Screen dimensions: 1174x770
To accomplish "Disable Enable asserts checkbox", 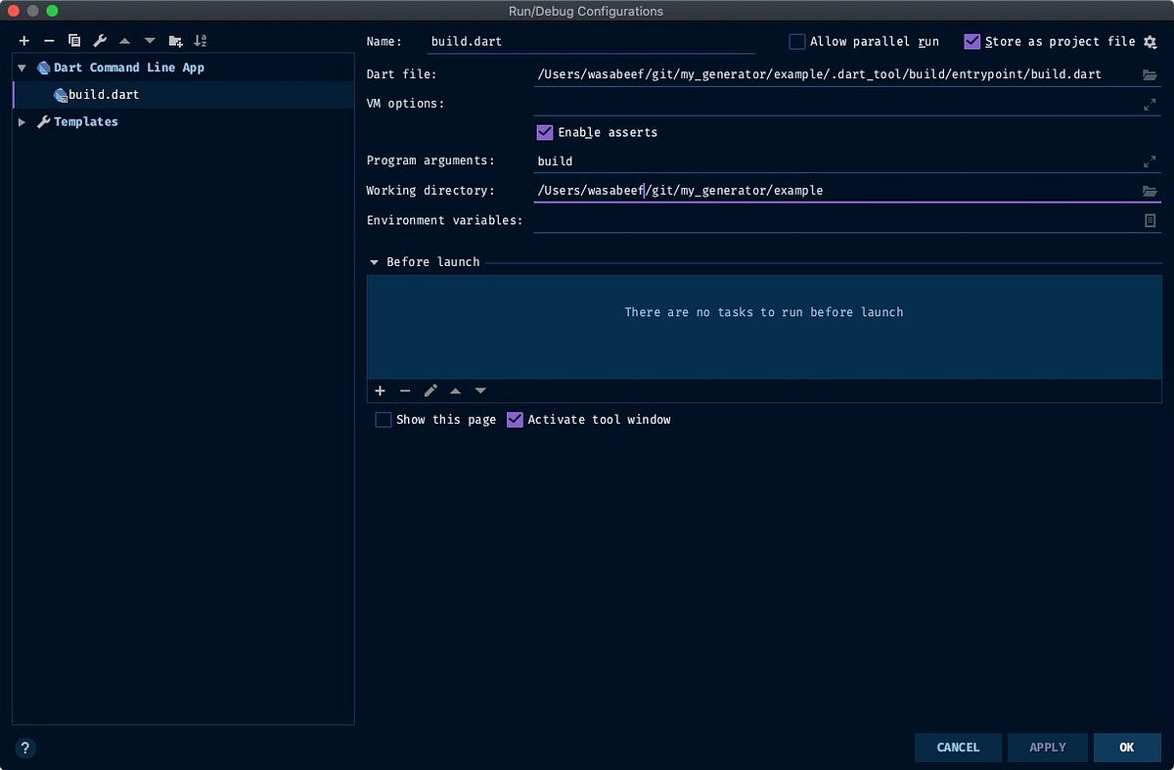I will pos(545,132).
